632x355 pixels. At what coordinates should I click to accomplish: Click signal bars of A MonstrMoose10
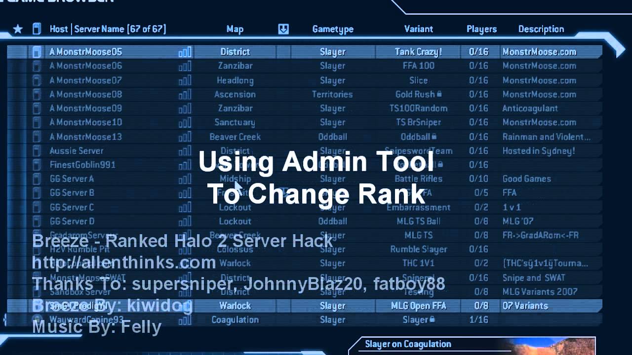click(185, 122)
